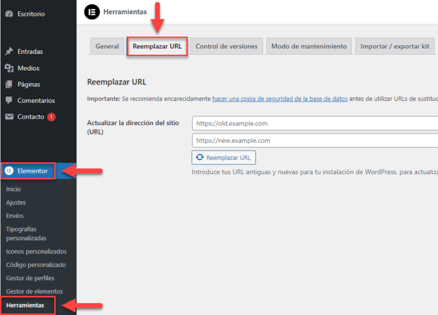This screenshot has height=315, width=438.
Task: Follow the database backup copy link
Action: 280,99
